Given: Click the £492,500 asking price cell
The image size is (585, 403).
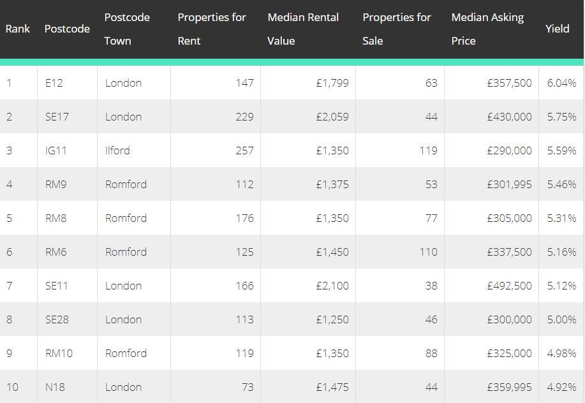Looking at the screenshot, I should tap(509, 286).
